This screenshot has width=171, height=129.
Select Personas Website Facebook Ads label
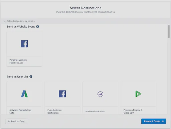click(x=18, y=61)
